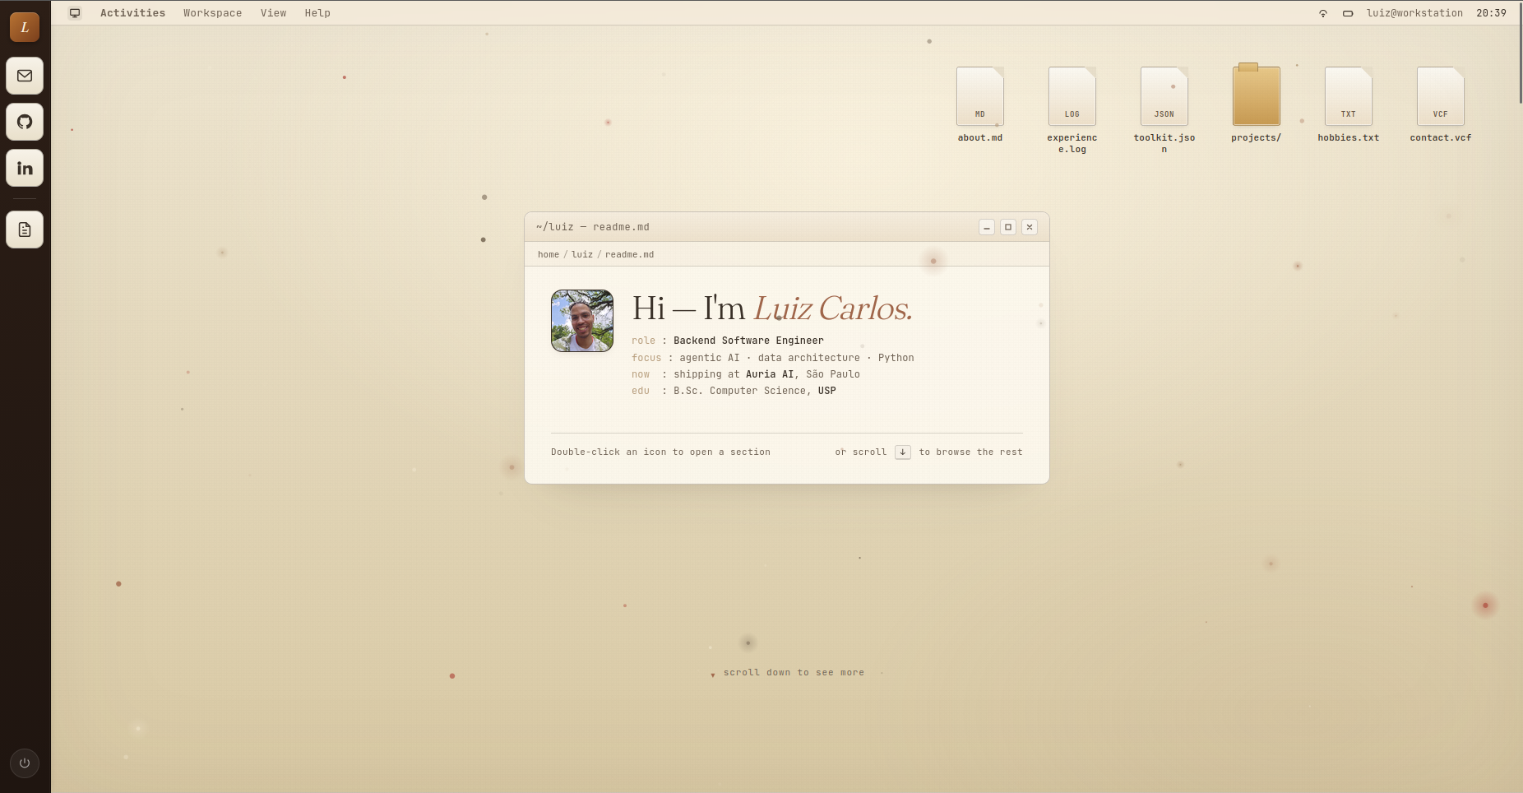
Task: Open the toolkit.json desktop file
Action: point(1164,95)
